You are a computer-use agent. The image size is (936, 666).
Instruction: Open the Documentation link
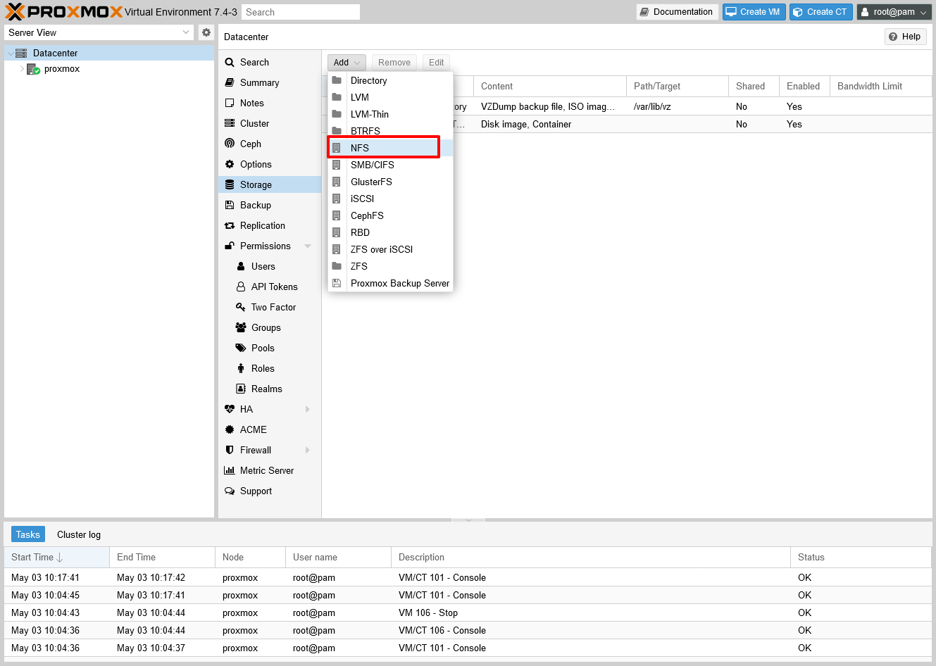[676, 12]
